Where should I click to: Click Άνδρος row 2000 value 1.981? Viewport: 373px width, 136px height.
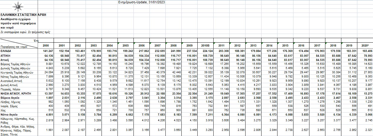point(49,131)
